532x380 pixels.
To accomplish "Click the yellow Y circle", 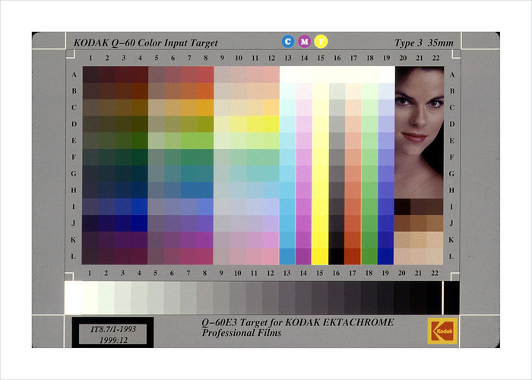I will coord(321,41).
